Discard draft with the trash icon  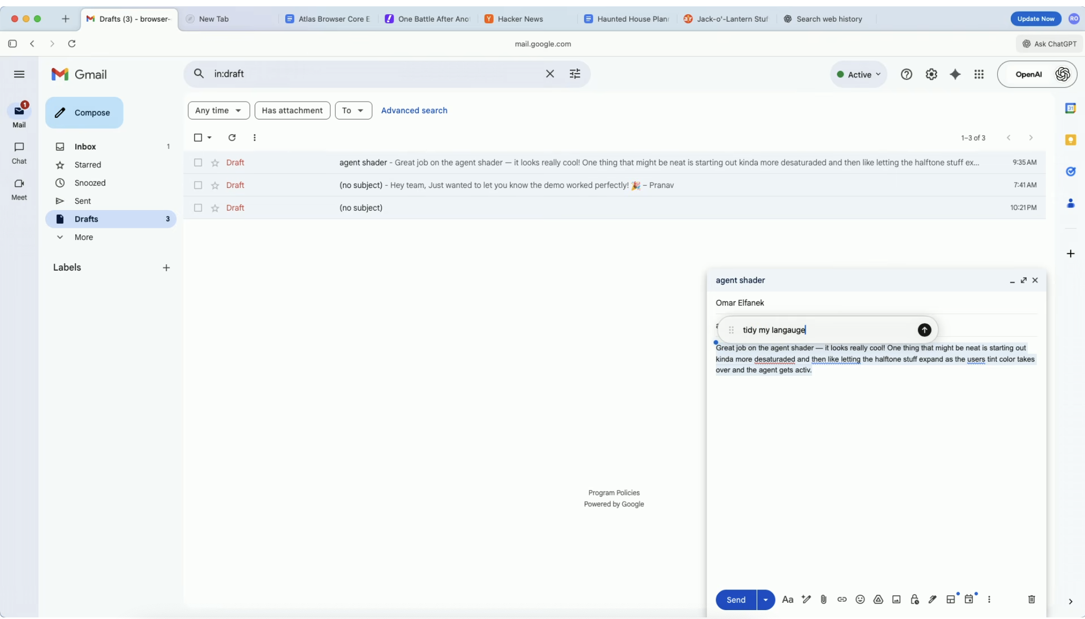point(1031,599)
